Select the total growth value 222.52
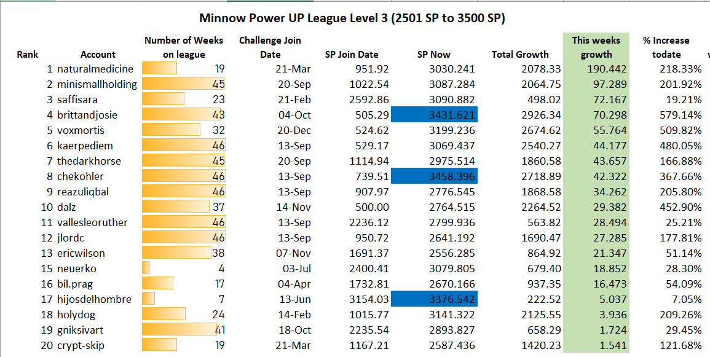The height and width of the screenshot is (357, 710). 544,299
